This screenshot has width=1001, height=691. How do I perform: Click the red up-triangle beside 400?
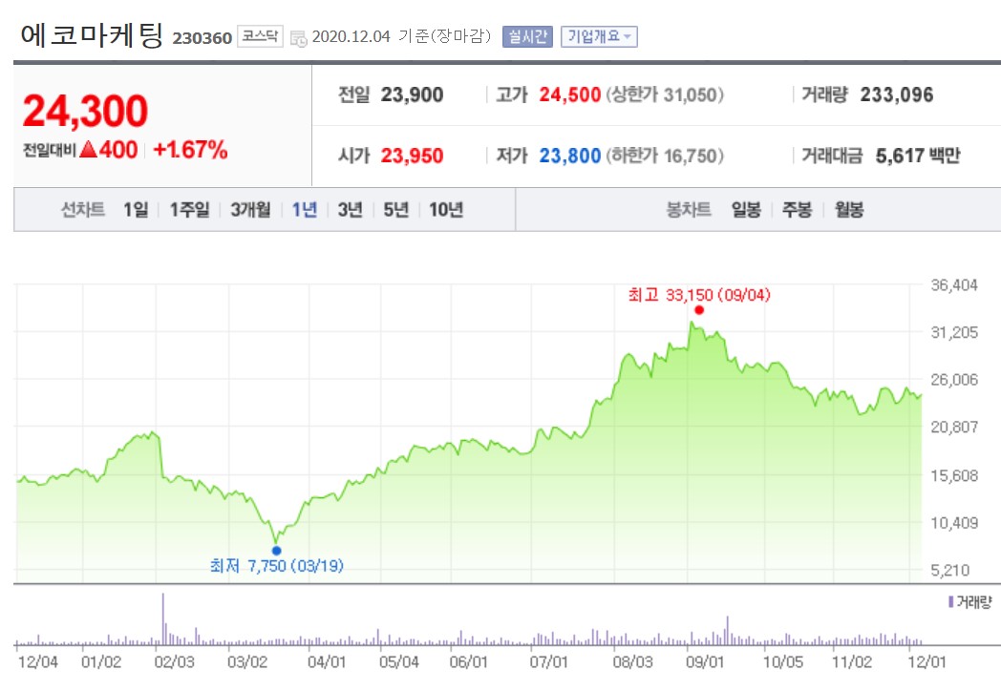point(88,150)
